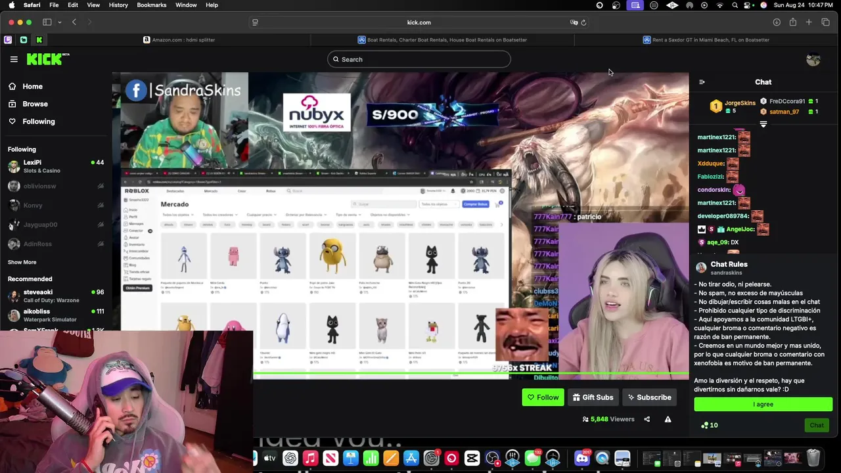Open the View menu

93,5
